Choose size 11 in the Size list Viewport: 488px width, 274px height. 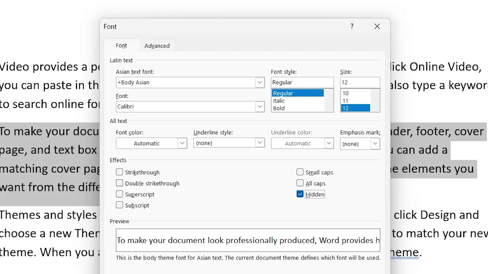tap(355, 100)
